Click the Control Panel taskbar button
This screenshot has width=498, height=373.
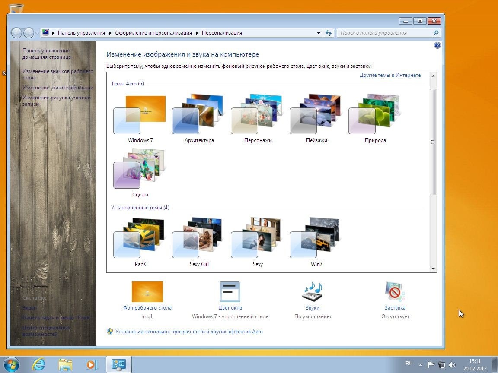coord(118,364)
